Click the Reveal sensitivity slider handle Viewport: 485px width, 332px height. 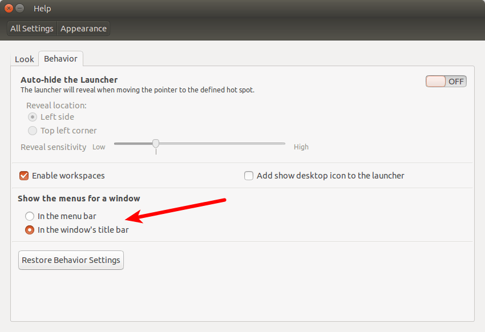[156, 144]
